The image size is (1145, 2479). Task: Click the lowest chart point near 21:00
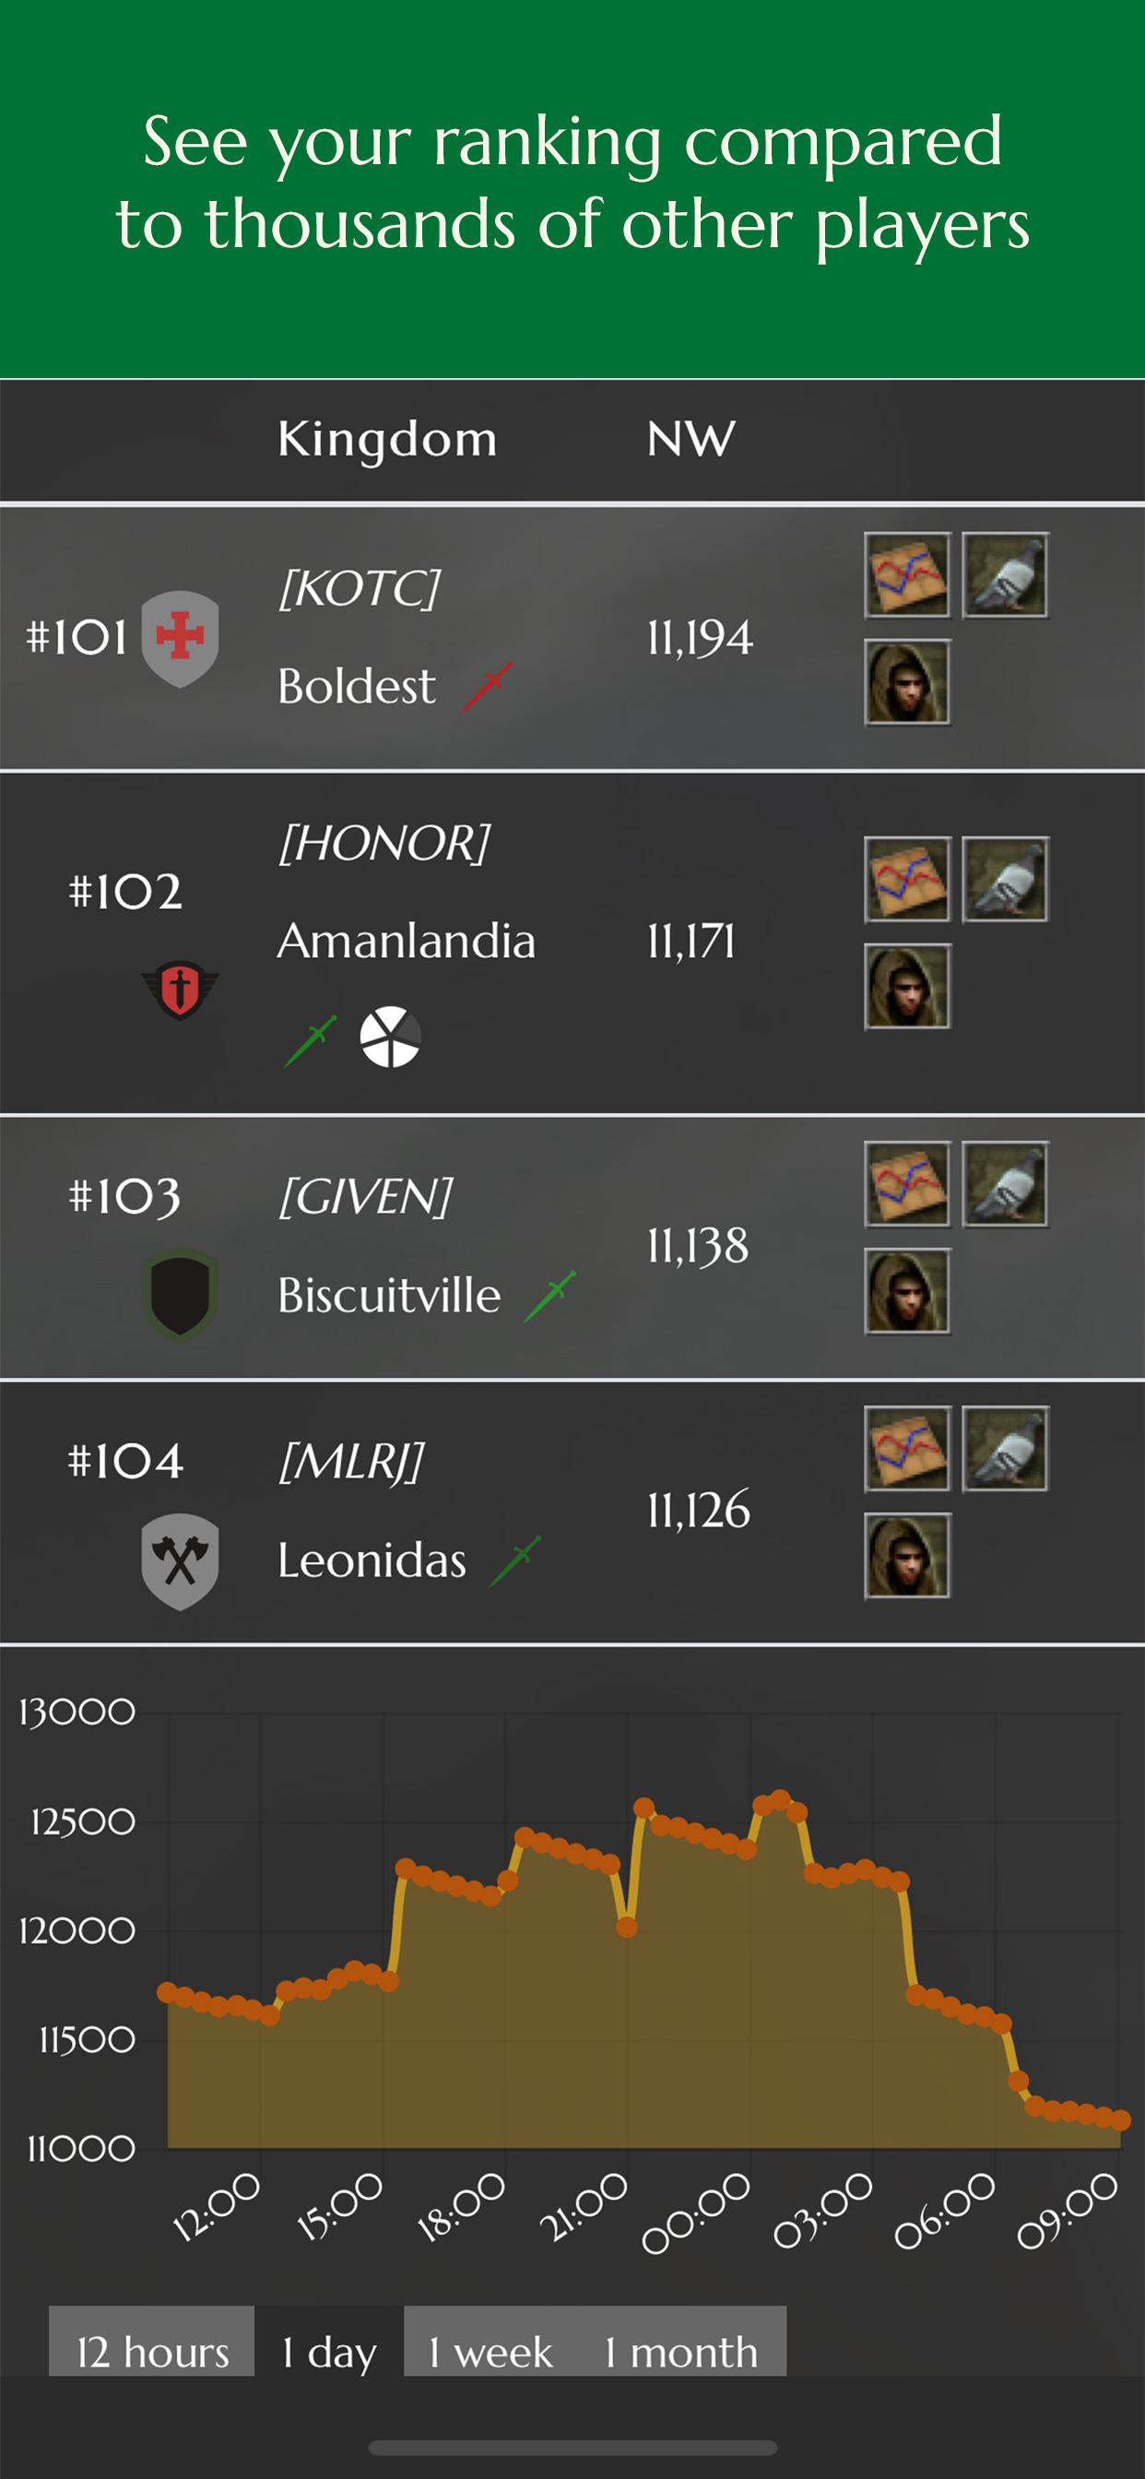[x=626, y=1927]
